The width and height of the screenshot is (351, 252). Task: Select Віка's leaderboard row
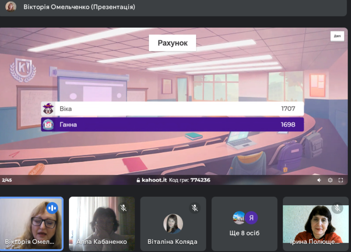[x=172, y=109]
